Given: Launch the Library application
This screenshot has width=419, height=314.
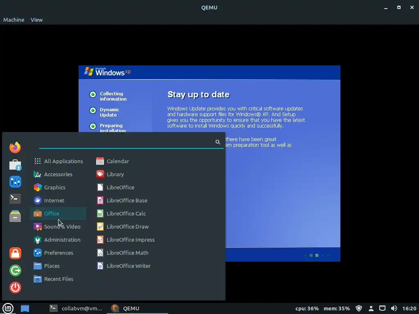Looking at the screenshot, I should (x=110, y=174).
